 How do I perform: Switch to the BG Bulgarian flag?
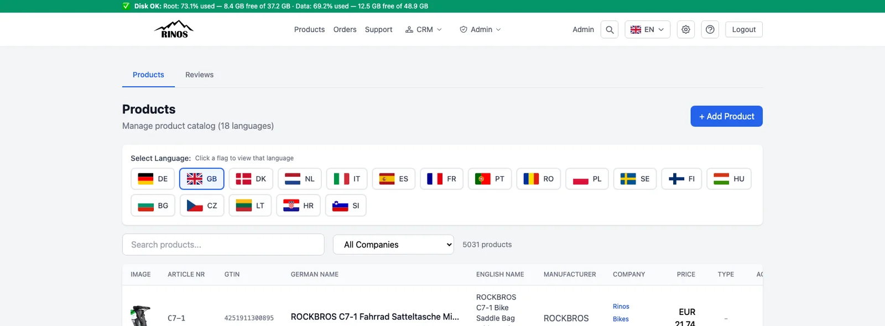click(x=153, y=206)
